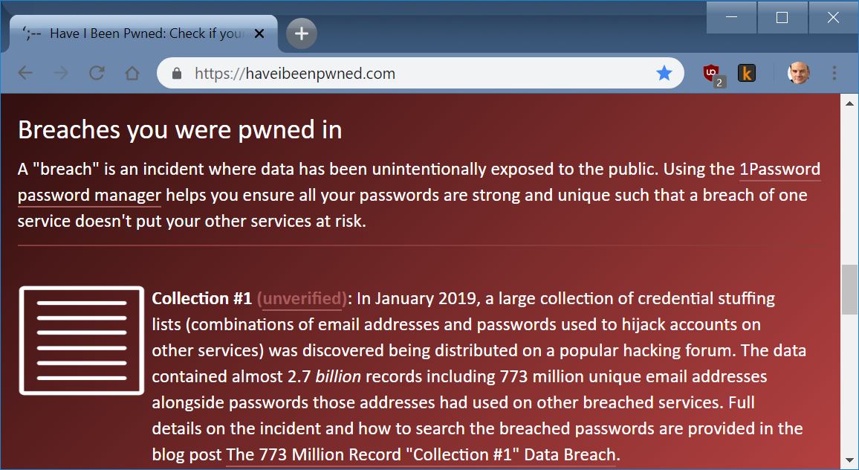This screenshot has height=470, width=859.
Task: Click the browser back arrow
Action: (x=25, y=73)
